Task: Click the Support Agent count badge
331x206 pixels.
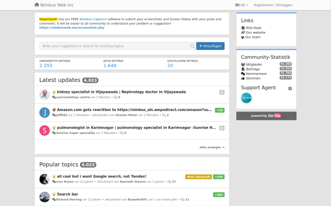Action: point(290,88)
